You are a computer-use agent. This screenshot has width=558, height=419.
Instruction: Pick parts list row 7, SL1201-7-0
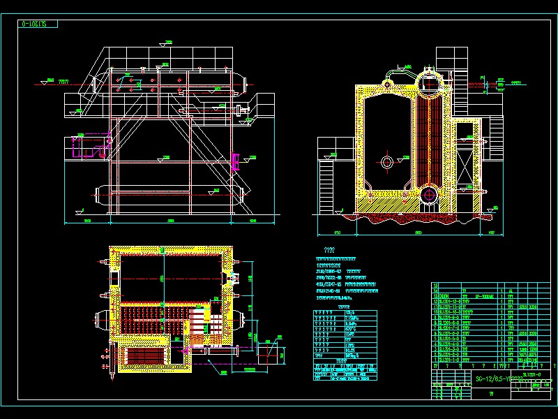491,328
